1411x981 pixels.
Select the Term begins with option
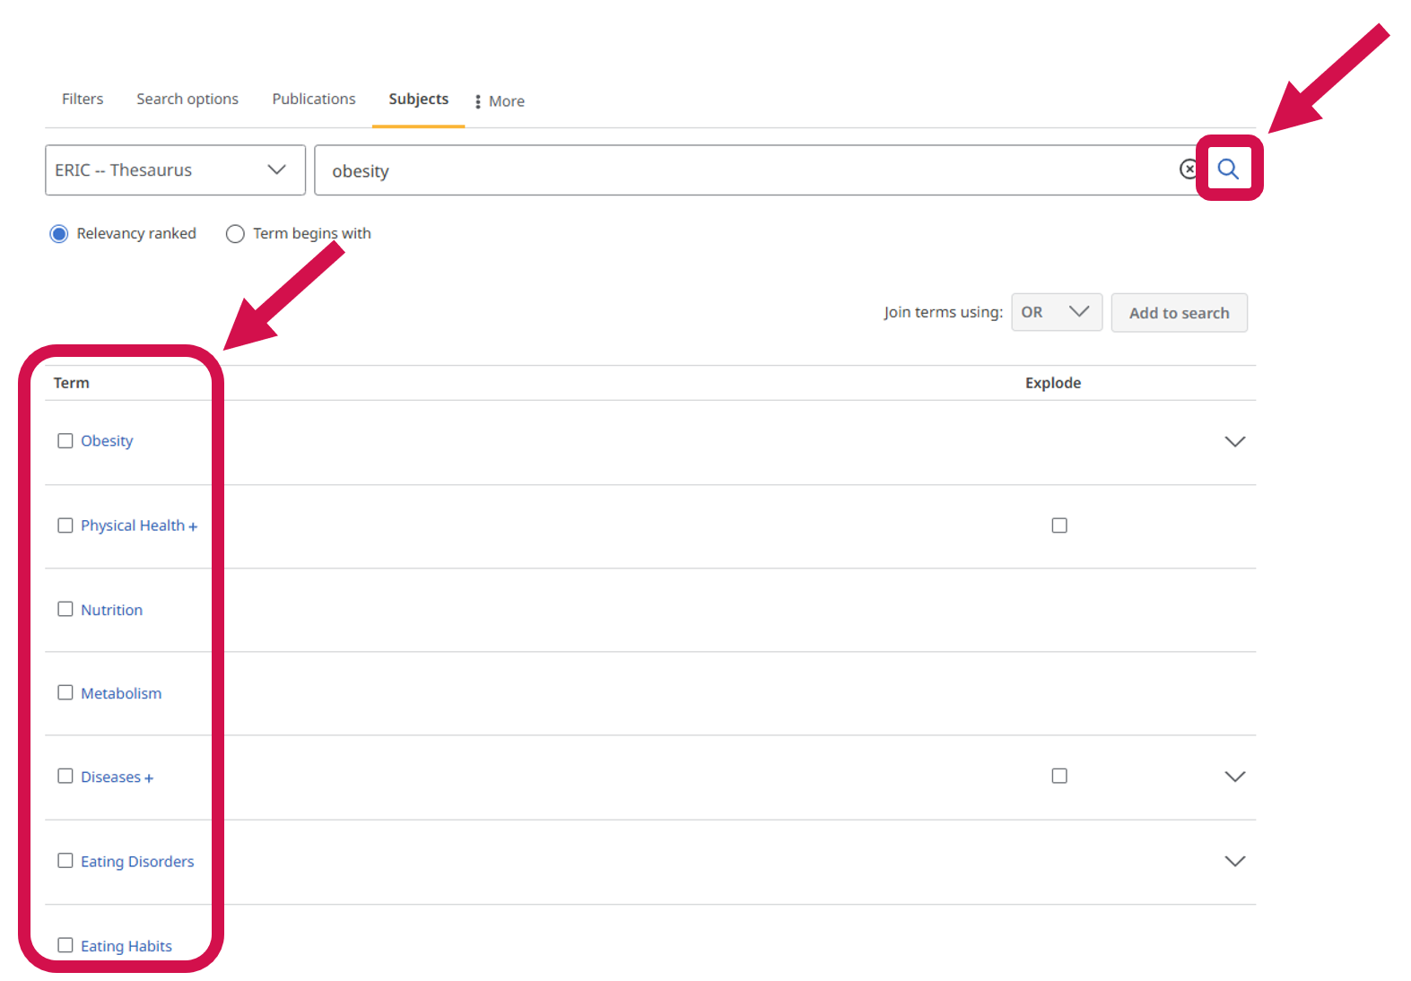coord(235,234)
